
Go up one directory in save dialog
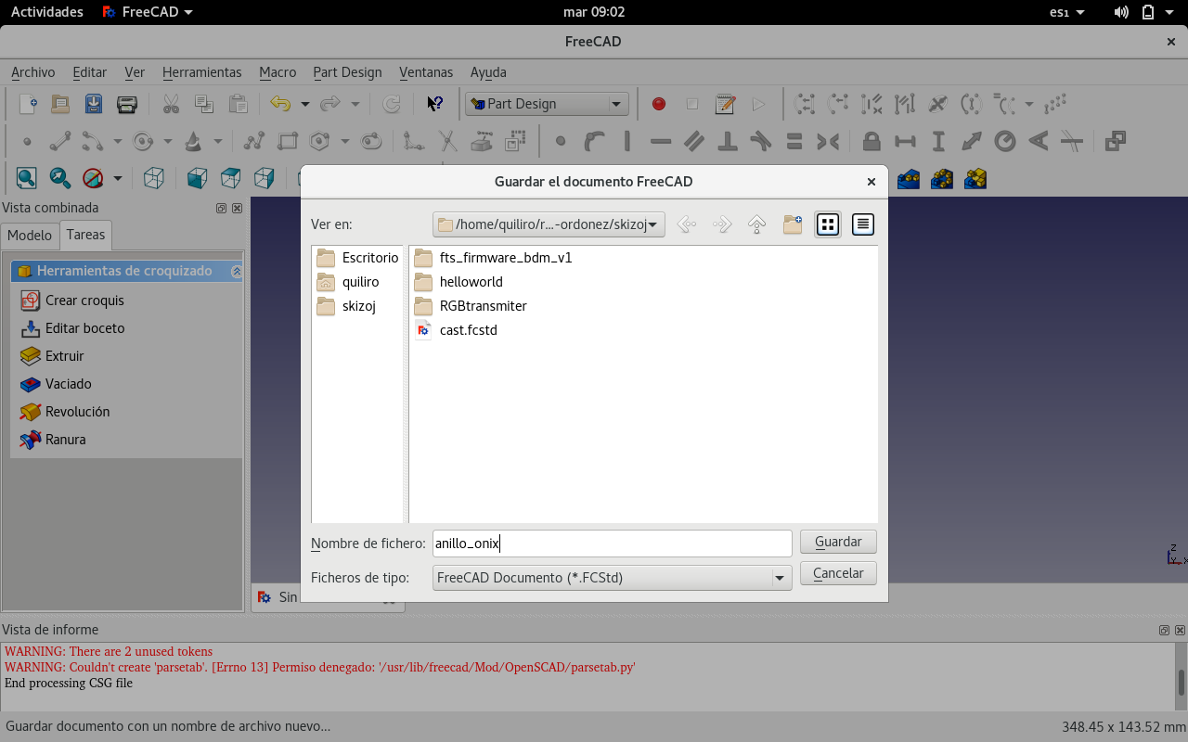point(756,224)
